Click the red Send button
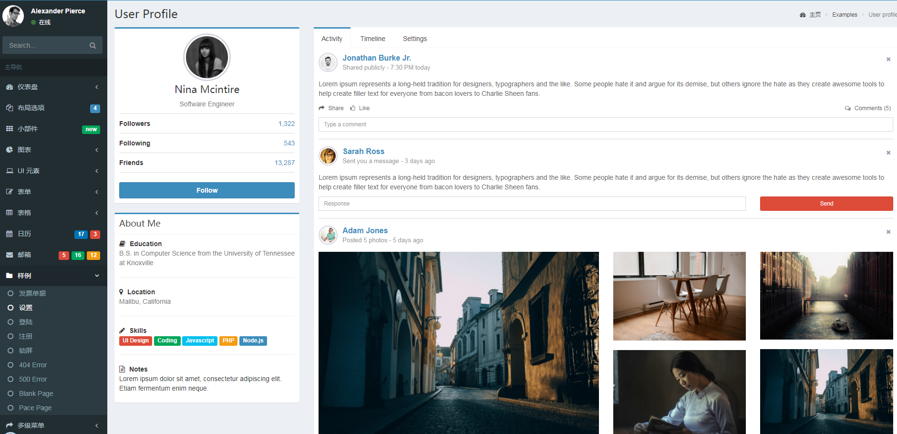The width and height of the screenshot is (897, 434). pos(826,204)
